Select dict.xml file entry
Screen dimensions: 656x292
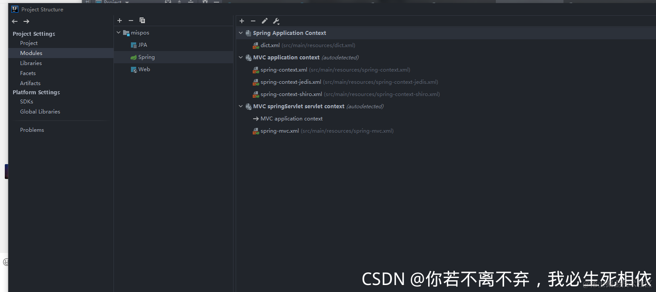[x=308, y=45]
